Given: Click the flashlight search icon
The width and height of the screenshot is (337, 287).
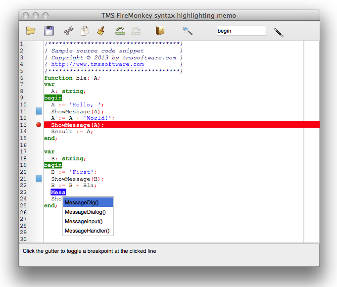Looking at the screenshot, I should (x=278, y=32).
